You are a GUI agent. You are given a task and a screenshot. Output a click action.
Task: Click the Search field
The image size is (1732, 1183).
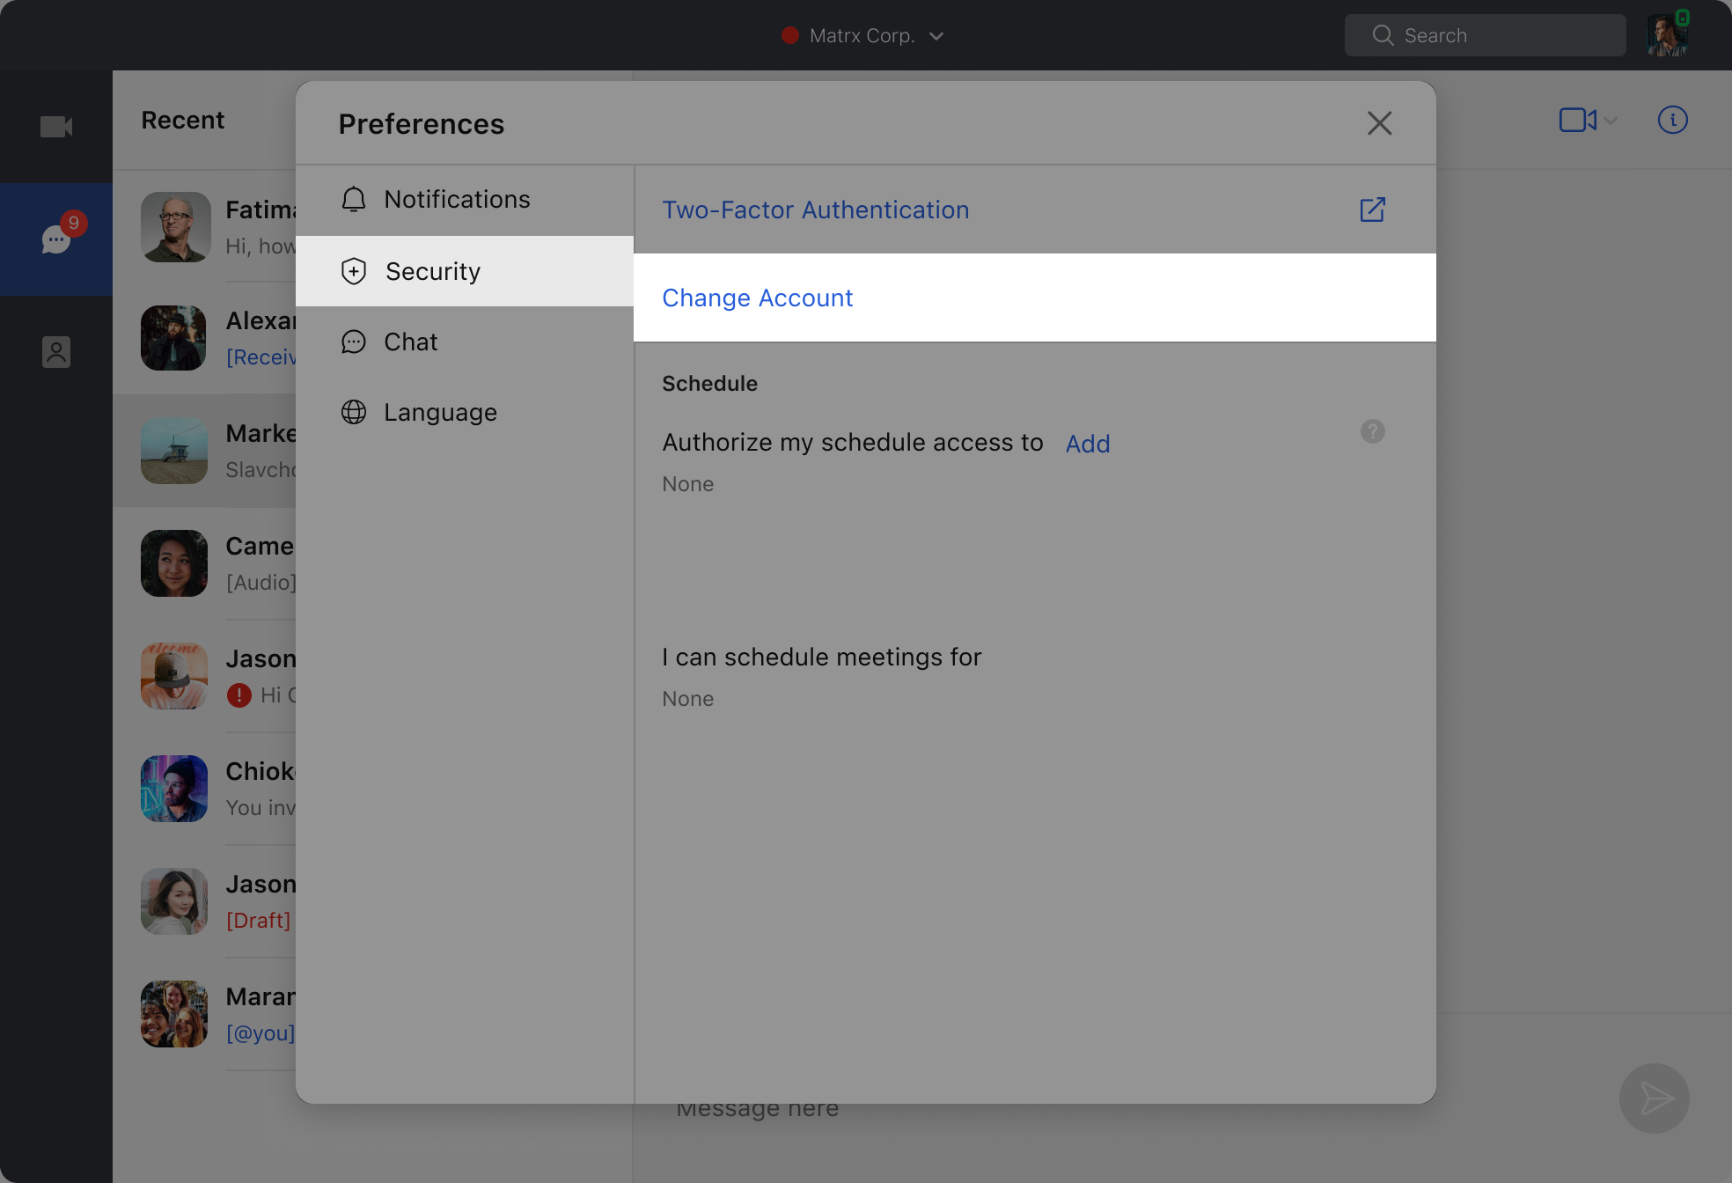tap(1485, 35)
